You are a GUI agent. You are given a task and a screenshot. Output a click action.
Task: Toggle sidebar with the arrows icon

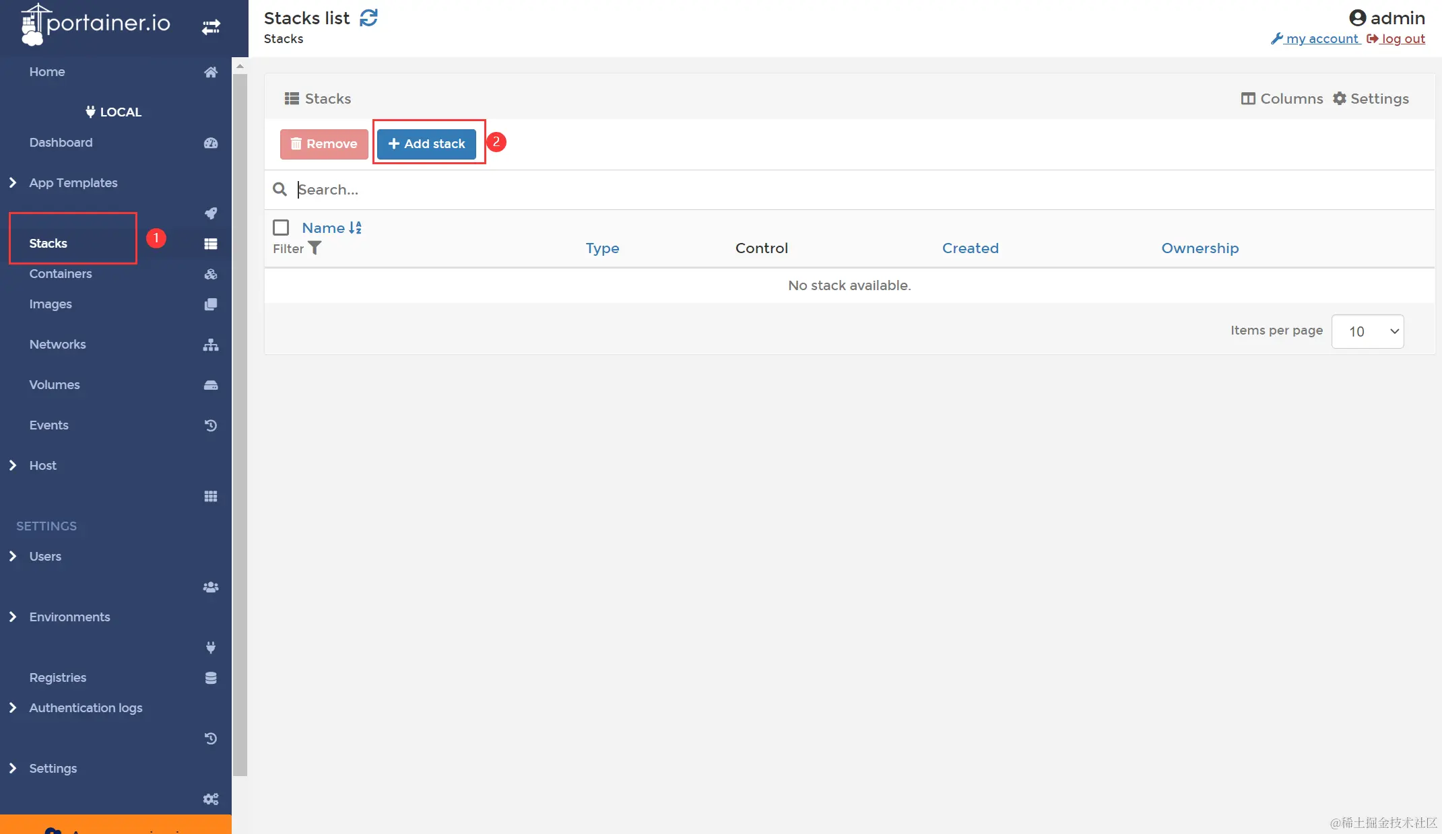pos(211,27)
